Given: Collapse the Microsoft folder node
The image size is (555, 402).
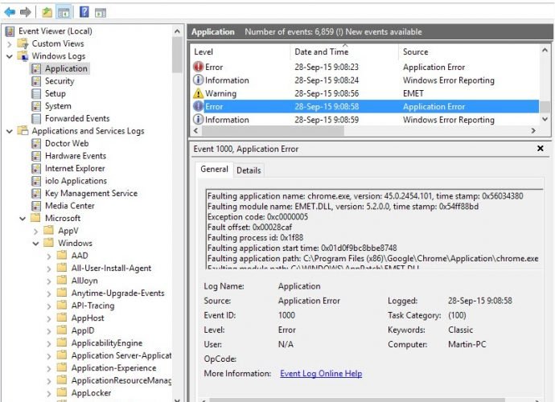Looking at the screenshot, I should (x=23, y=219).
